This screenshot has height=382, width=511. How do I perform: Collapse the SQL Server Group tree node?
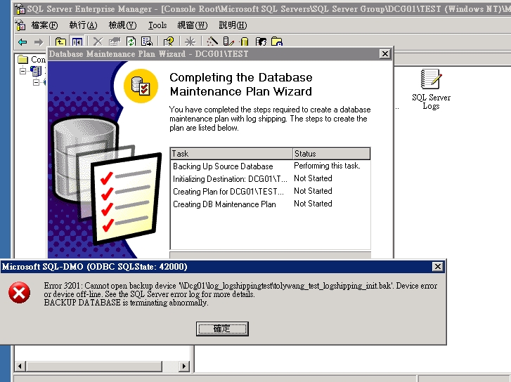[x=36, y=82]
